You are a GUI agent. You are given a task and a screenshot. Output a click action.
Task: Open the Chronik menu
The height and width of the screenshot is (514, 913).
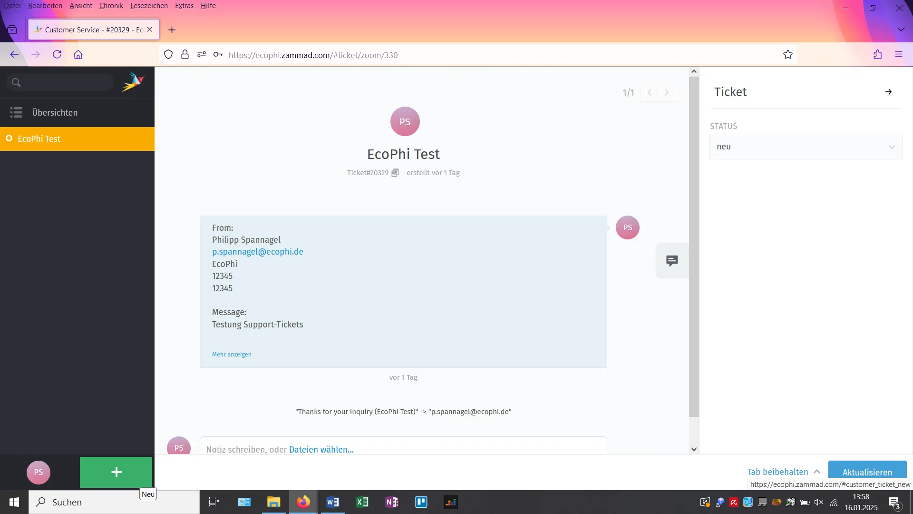tap(111, 6)
